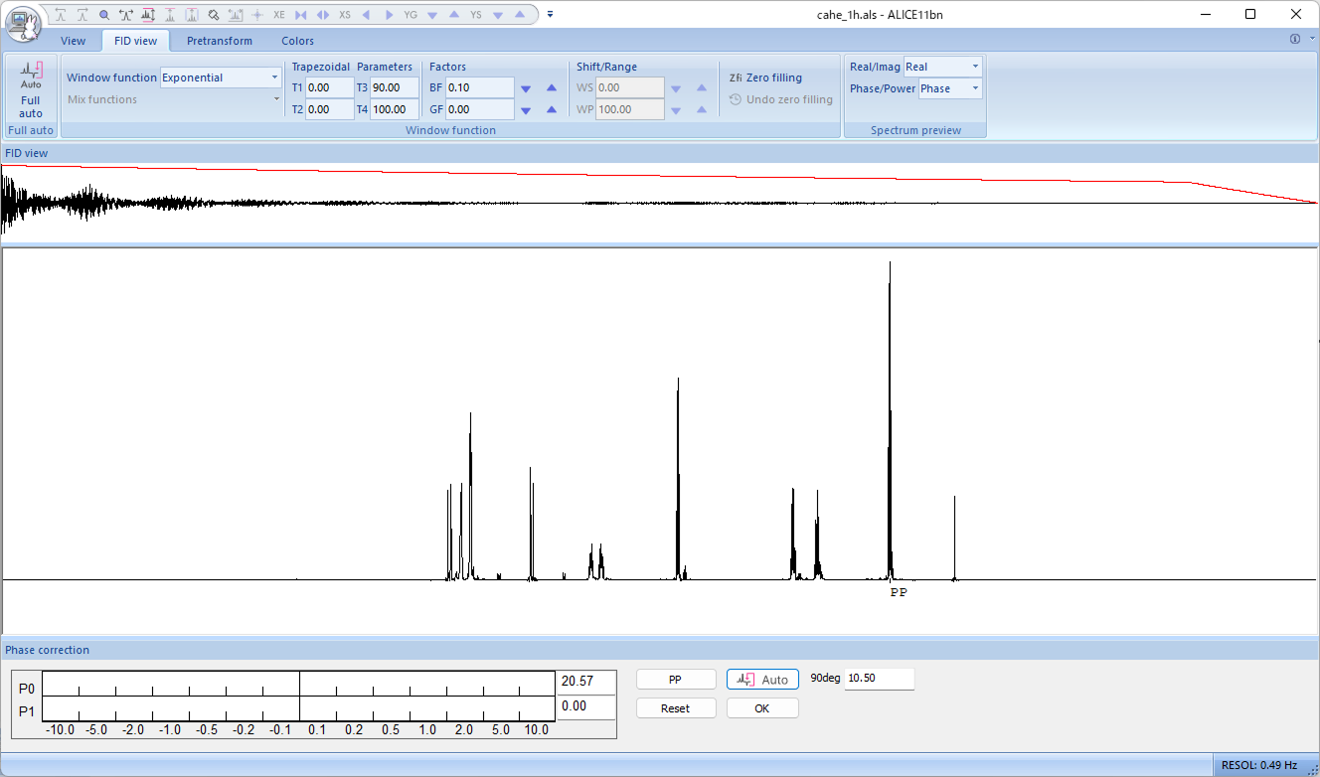1320x777 pixels.
Task: Click the ALICE rabbit application button
Action: click(25, 22)
